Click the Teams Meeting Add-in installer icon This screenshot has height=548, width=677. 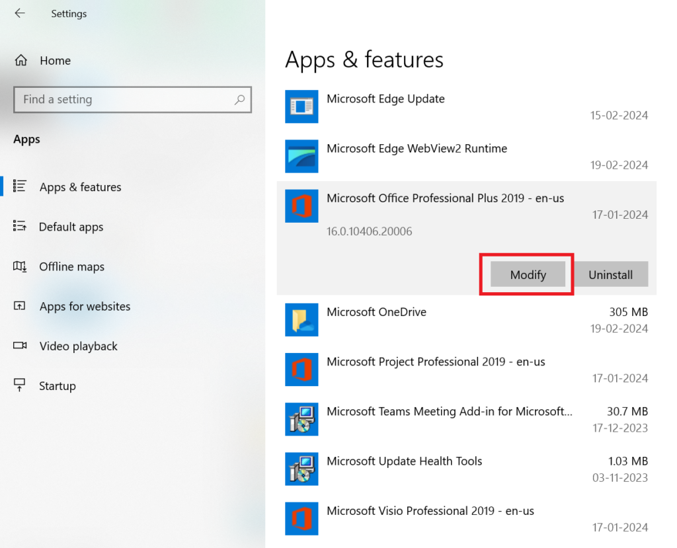click(301, 419)
